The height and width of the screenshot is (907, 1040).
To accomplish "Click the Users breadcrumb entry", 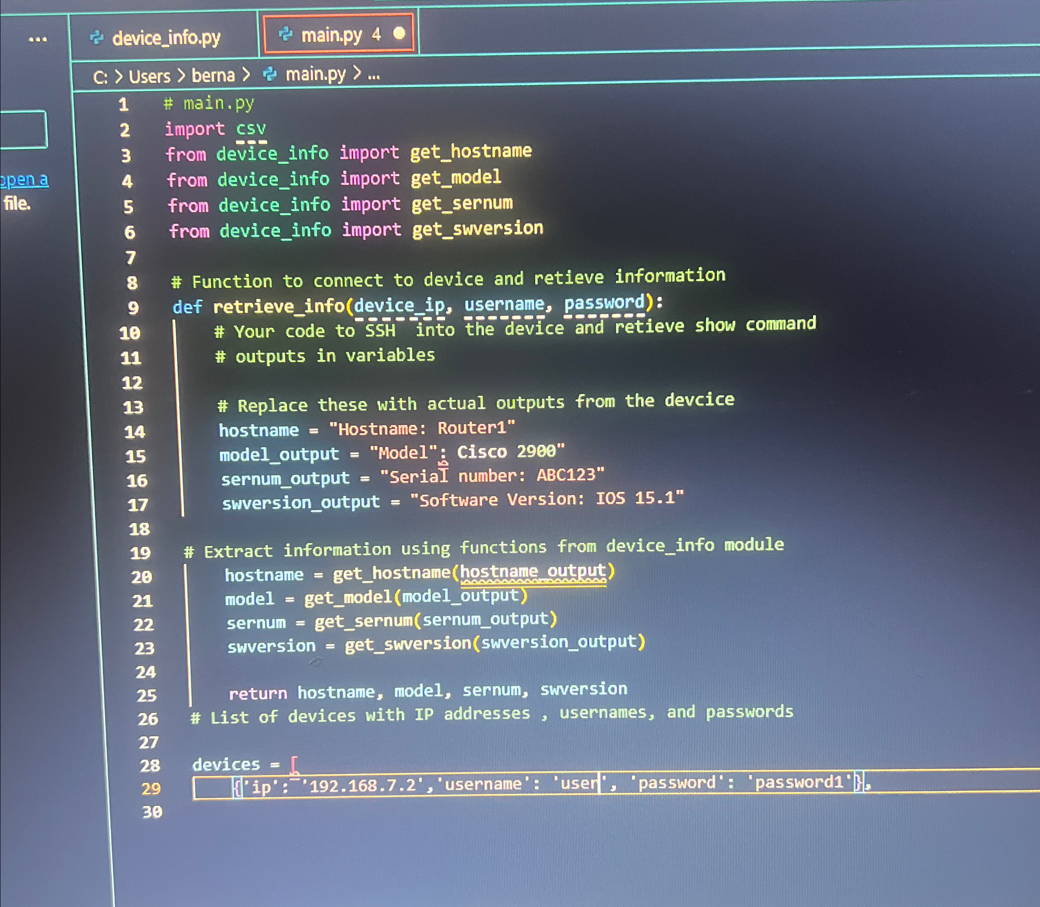I will pos(149,75).
